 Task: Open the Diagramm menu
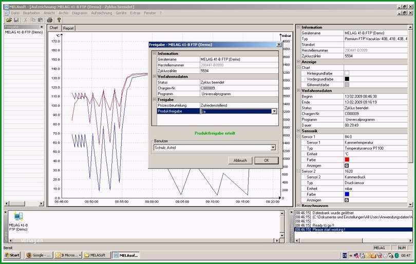(x=80, y=13)
